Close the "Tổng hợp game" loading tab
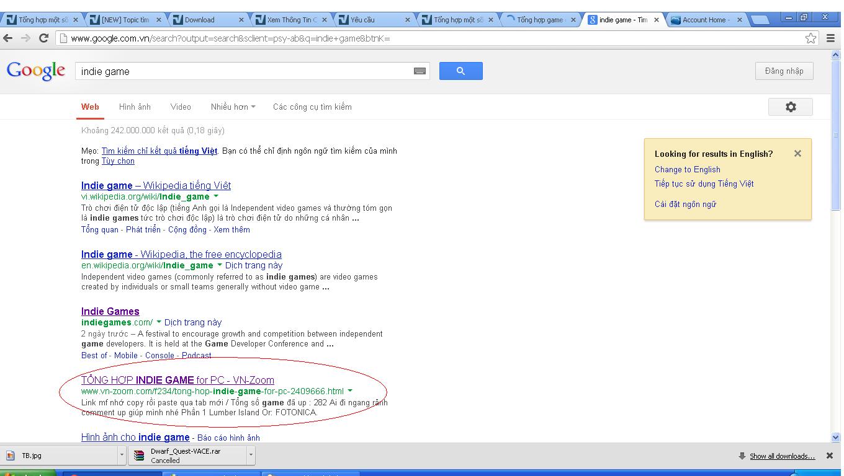This screenshot has height=476, width=844. pyautogui.click(x=573, y=20)
